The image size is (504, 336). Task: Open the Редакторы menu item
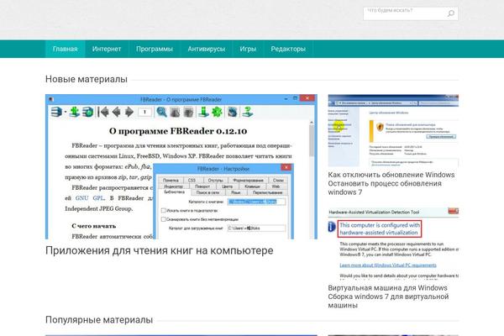tap(288, 49)
